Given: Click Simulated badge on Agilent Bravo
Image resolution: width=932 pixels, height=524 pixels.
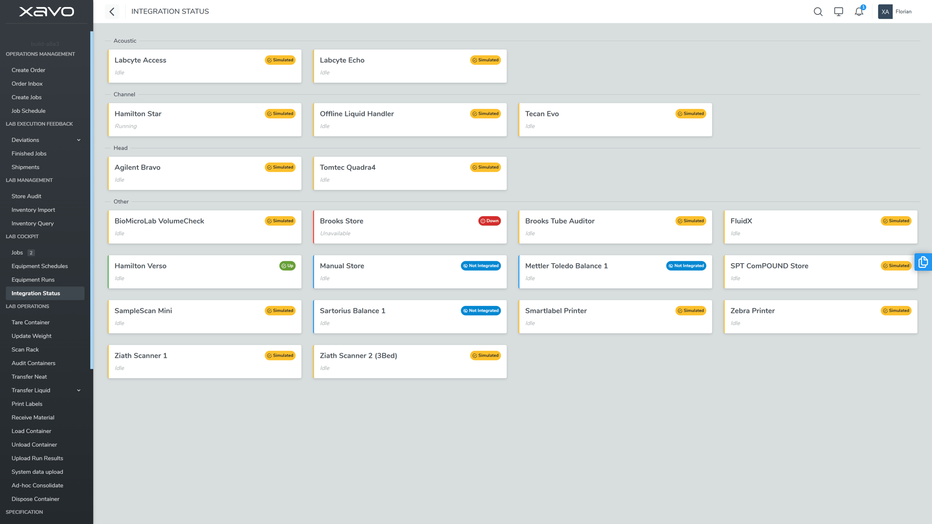Looking at the screenshot, I should point(280,167).
